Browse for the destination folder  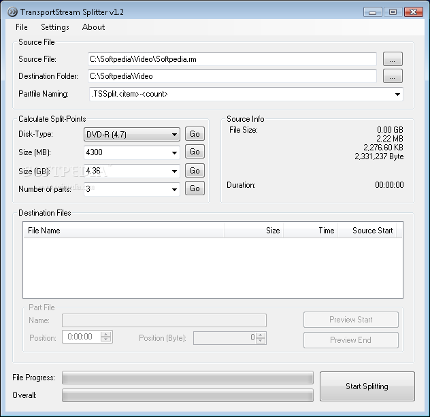pyautogui.click(x=393, y=76)
